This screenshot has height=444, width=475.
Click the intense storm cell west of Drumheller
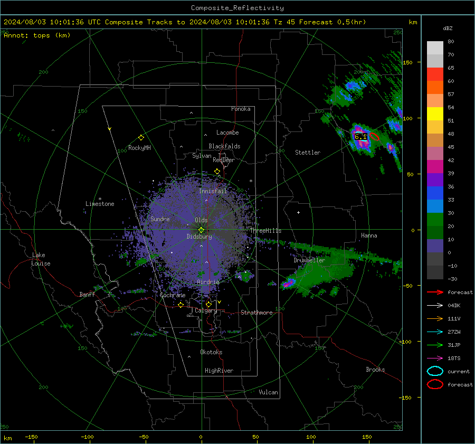tap(288, 283)
